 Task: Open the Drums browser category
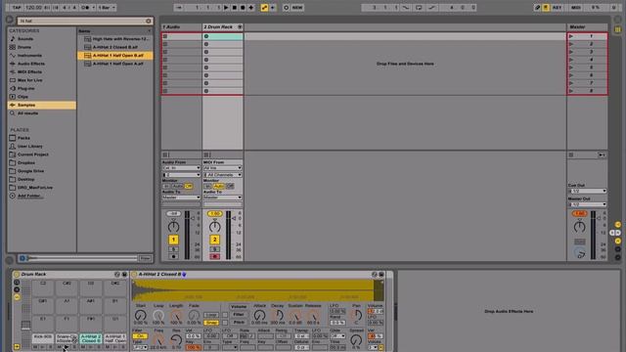[x=24, y=47]
